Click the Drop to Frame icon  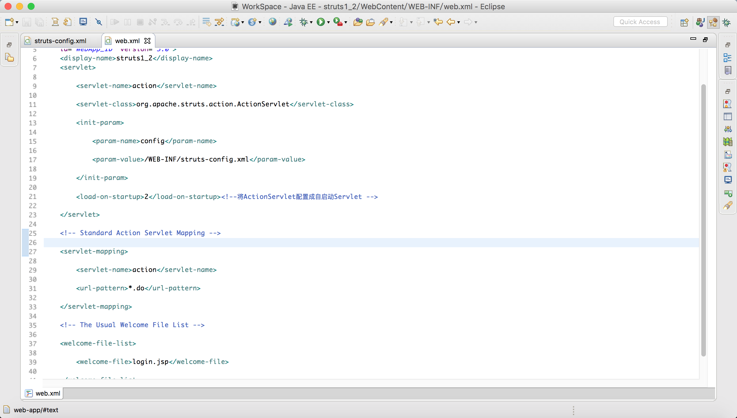206,22
